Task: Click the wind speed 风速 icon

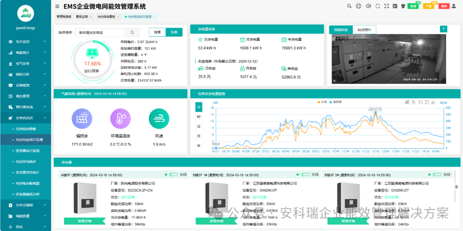Action: pos(159,118)
